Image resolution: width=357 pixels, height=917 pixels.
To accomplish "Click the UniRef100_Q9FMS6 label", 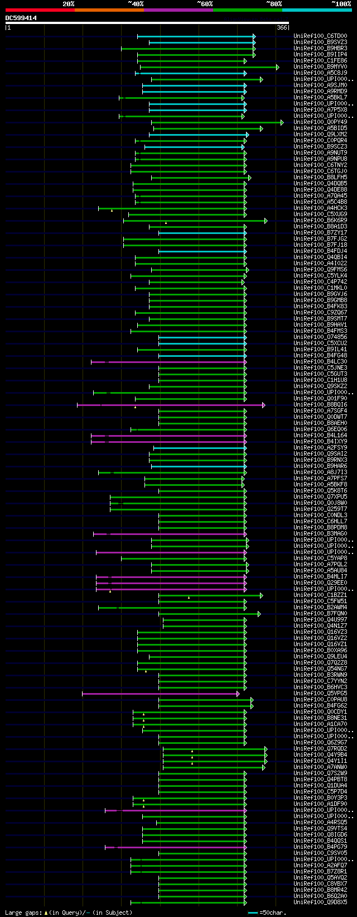I will coord(320,270).
